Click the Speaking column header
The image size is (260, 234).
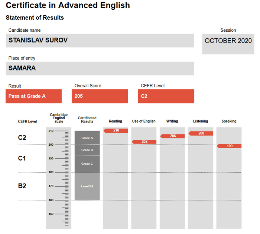coord(229,121)
